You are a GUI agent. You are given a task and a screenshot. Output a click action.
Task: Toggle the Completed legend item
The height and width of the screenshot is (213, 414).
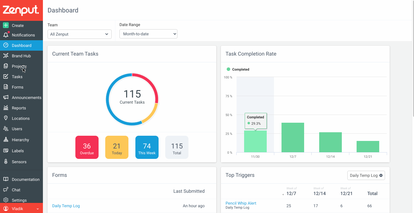pos(238,69)
